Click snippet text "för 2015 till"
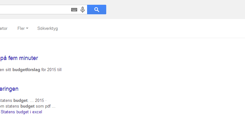245x126 pixels. [x=51, y=70]
